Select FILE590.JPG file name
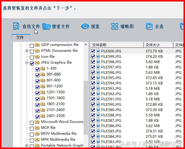This screenshot has height=149, width=185. (111, 105)
